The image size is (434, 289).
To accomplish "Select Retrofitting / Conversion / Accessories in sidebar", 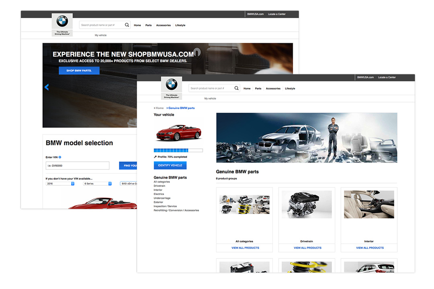I will tap(176, 210).
